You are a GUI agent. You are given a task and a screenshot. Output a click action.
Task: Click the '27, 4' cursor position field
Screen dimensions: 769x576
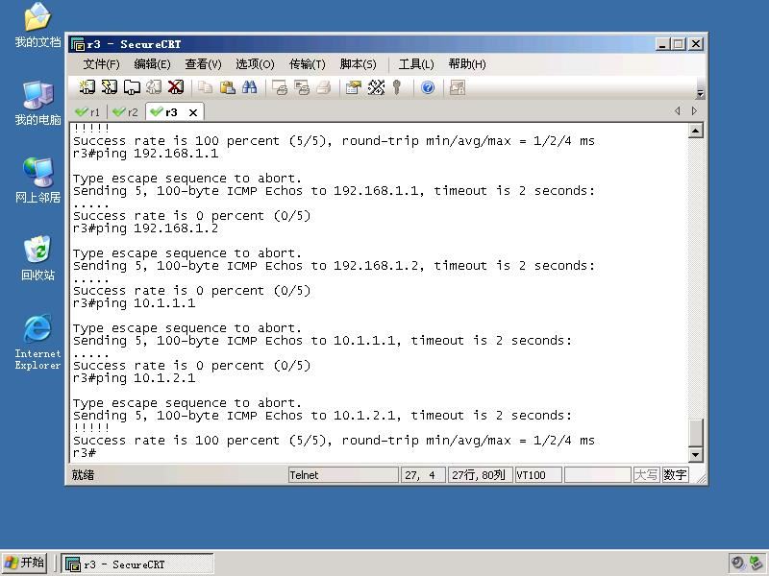423,474
